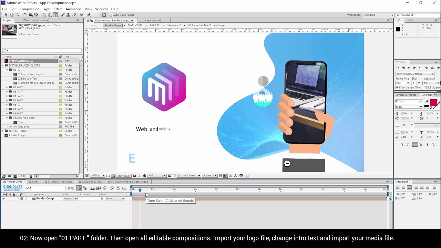Screen dimensions: 441x248
Task: Delete selected project item with trash icon
Action: (31, 176)
